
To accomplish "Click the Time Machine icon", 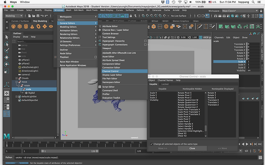I will 174,2.
